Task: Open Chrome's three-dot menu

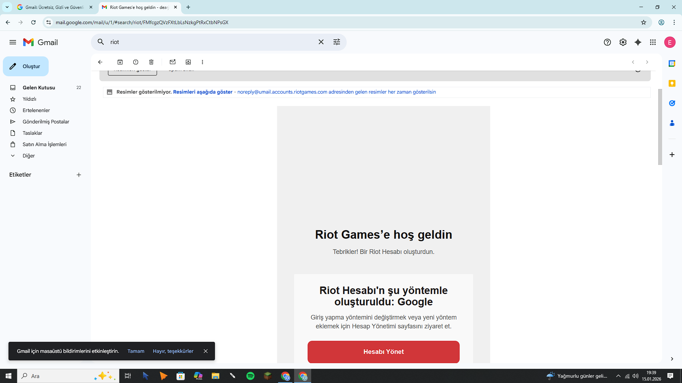Action: pyautogui.click(x=674, y=22)
